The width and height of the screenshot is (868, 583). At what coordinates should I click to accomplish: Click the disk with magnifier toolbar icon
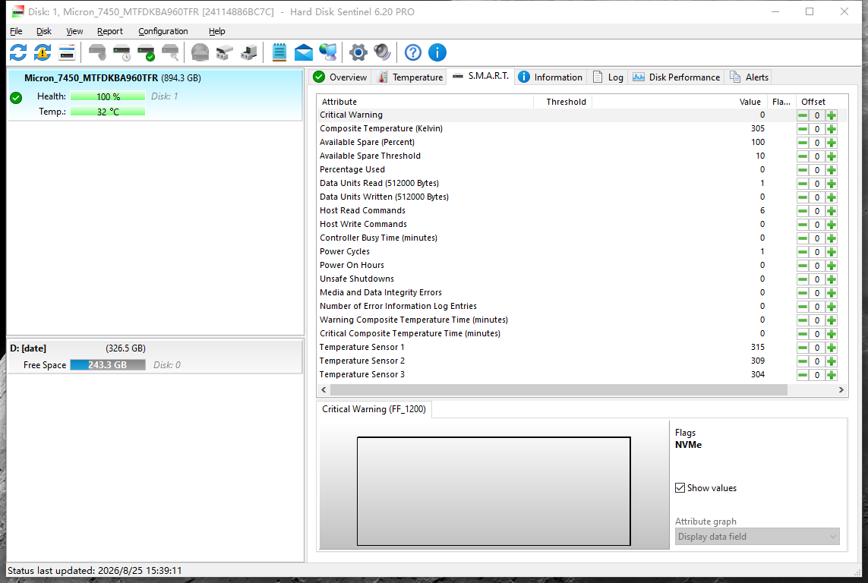[171, 52]
